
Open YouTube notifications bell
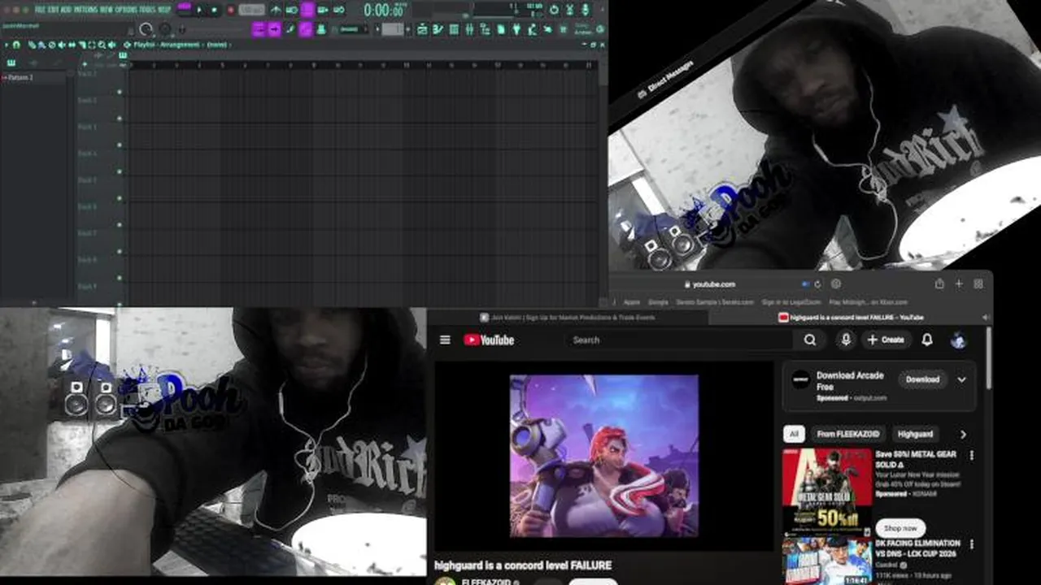point(927,340)
